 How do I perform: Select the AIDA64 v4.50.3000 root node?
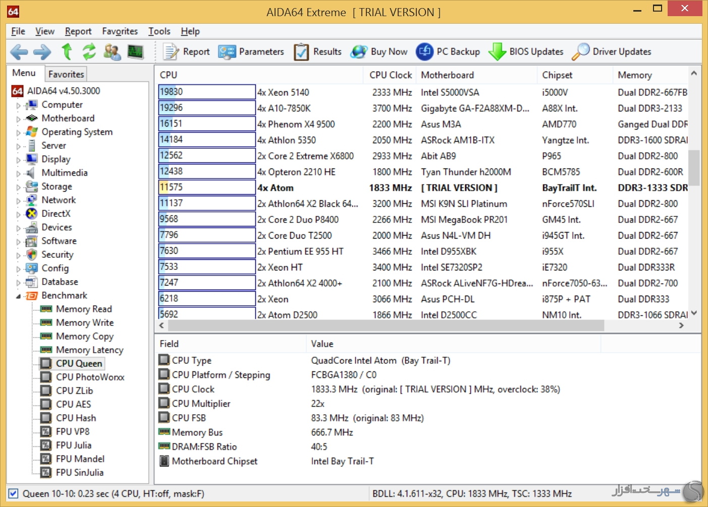pos(64,91)
